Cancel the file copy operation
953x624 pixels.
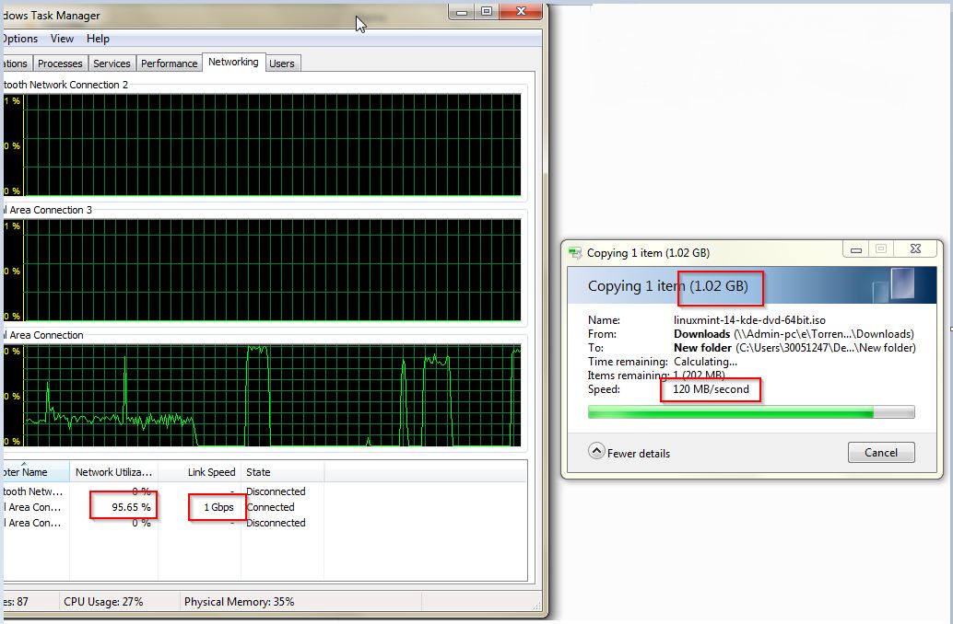tap(880, 452)
